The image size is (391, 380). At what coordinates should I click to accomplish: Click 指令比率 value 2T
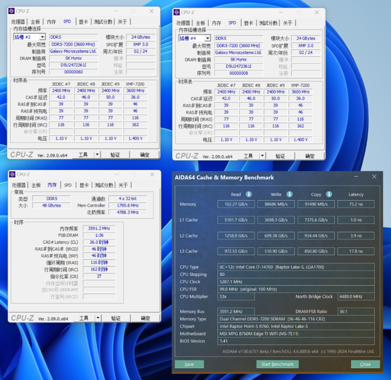[99, 276]
